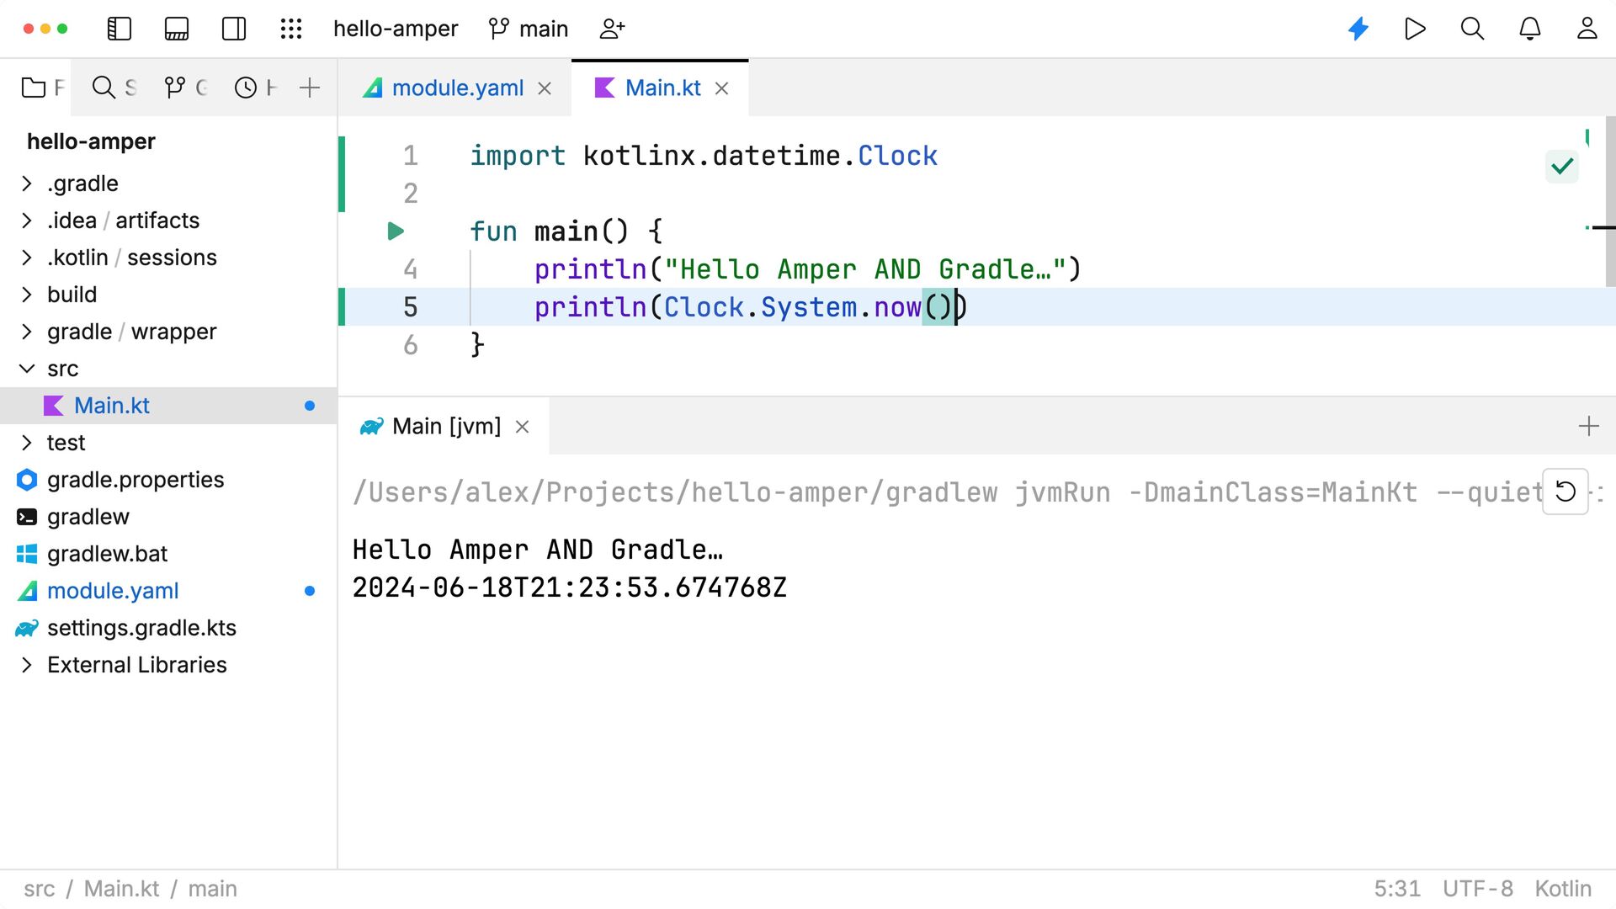Change the UTF-8 file encoding
This screenshot has width=1616, height=909.
point(1478,889)
